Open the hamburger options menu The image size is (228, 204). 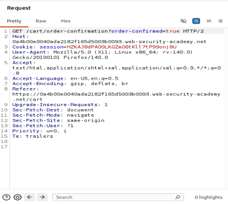(221, 21)
